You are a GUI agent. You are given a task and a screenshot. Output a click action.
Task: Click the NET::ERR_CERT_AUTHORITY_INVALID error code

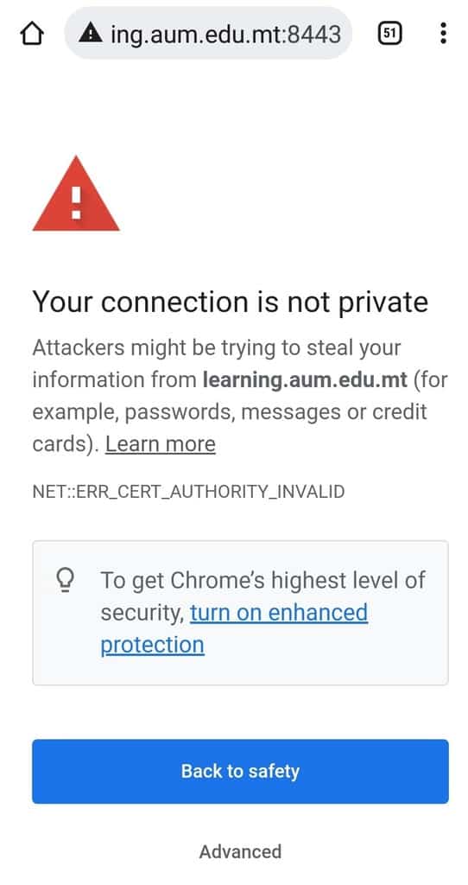(188, 492)
